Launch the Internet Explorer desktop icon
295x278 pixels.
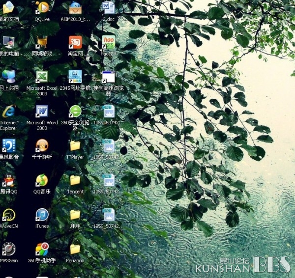pyautogui.click(x=9, y=111)
